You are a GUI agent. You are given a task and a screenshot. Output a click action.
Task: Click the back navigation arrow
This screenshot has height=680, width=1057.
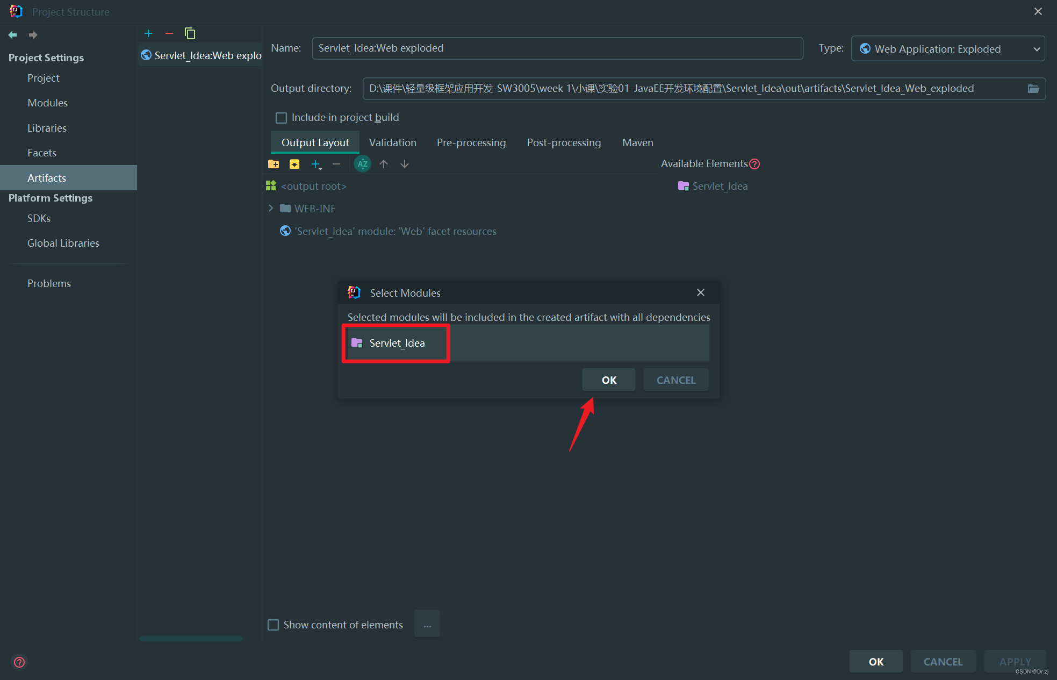point(13,35)
